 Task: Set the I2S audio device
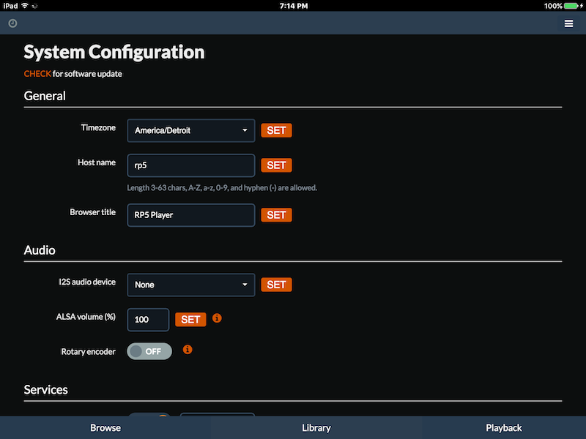(276, 285)
